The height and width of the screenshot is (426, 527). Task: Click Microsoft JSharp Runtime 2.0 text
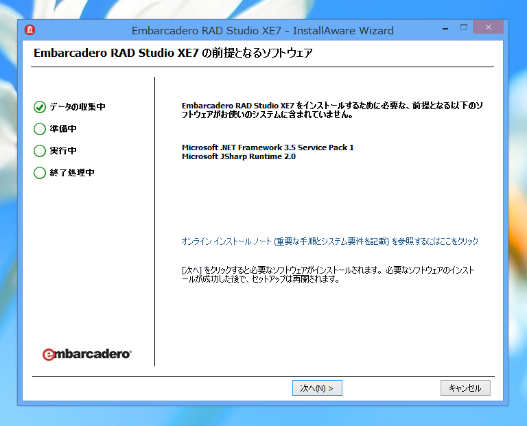[x=239, y=156]
